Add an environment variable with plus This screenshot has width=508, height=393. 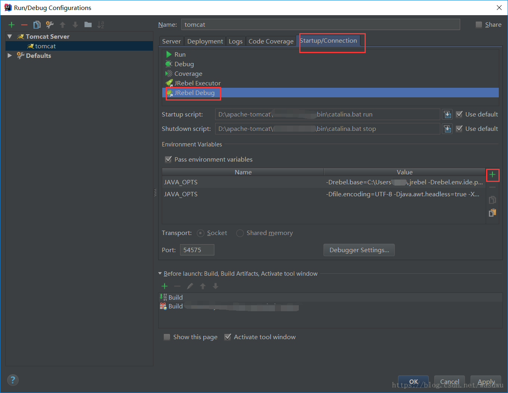click(492, 175)
